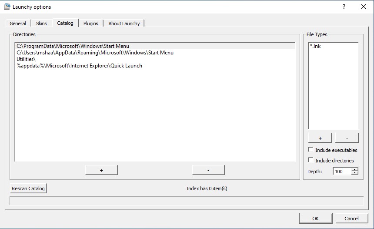Click the question mark help button
374x229 pixels.
pos(344,7)
